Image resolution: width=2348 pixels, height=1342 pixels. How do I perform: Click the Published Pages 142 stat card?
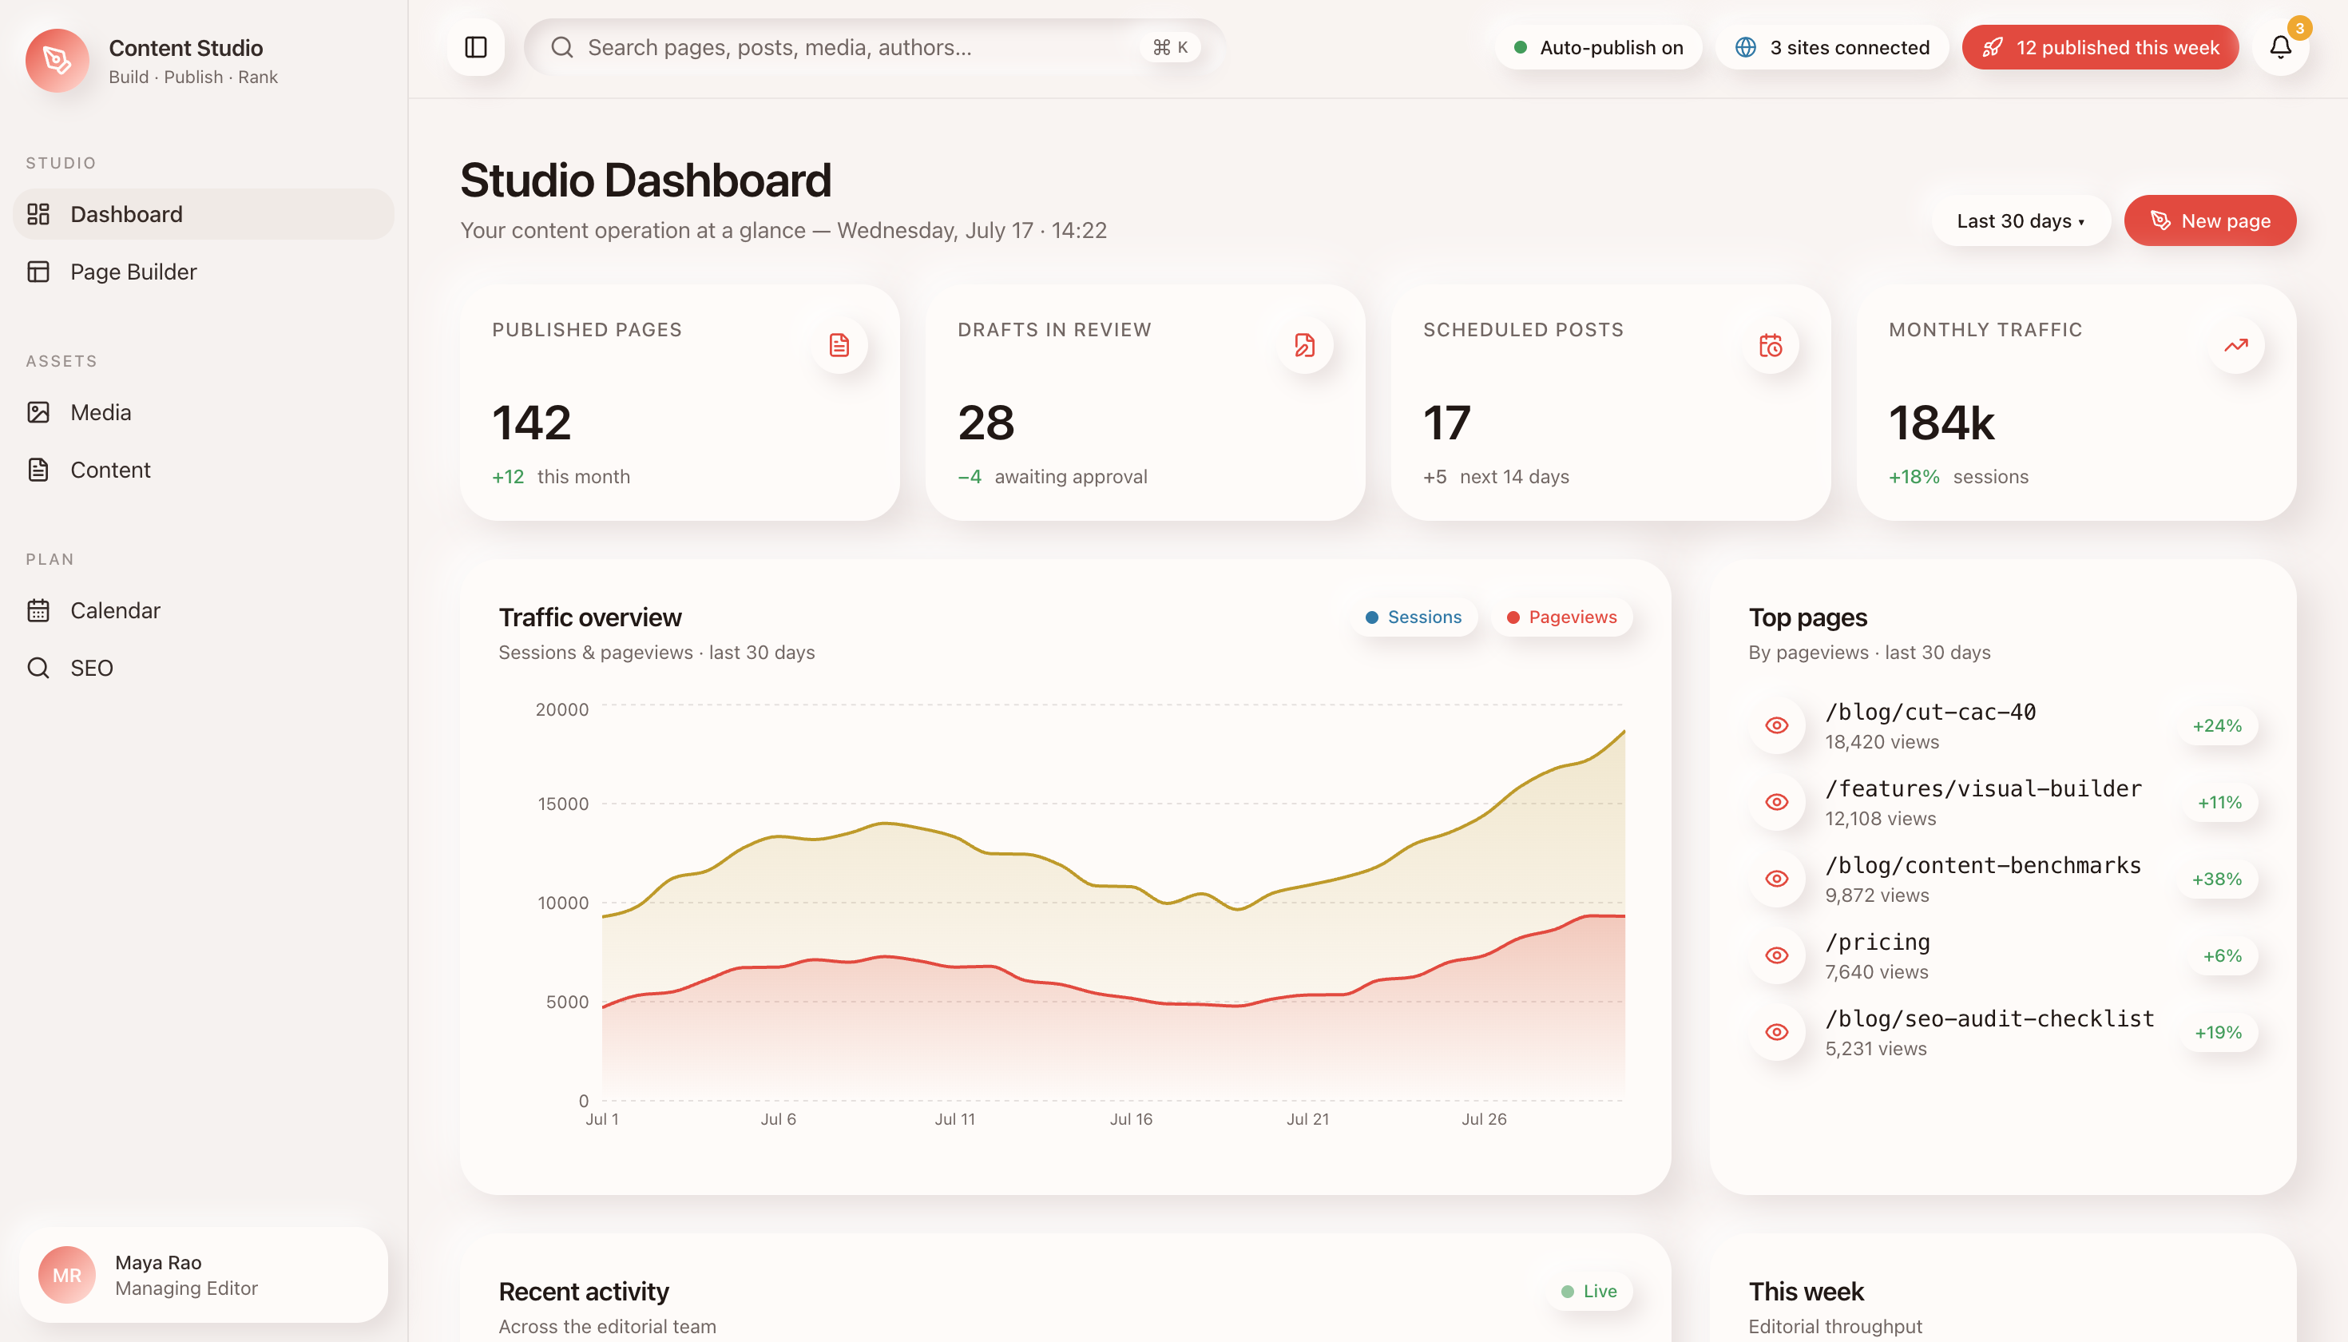tap(679, 403)
